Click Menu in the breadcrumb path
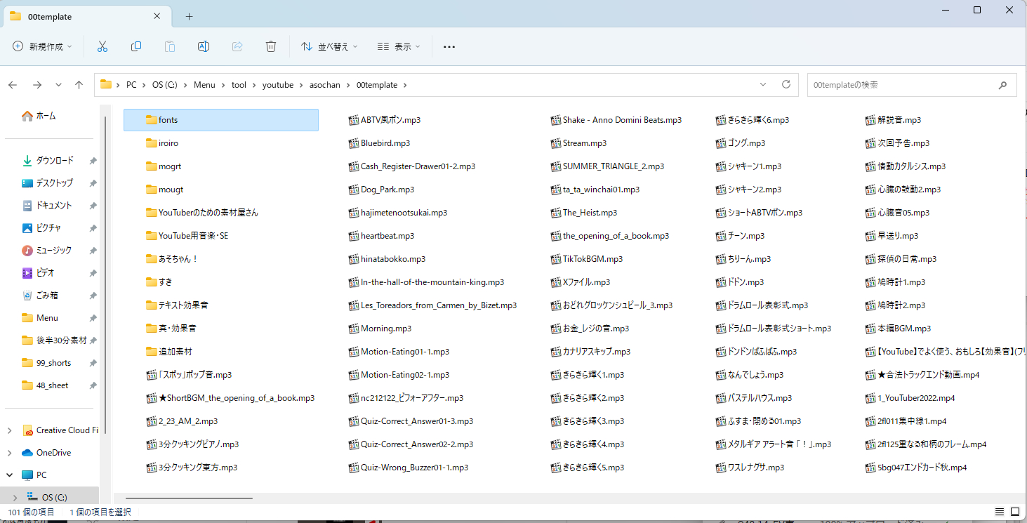The image size is (1027, 523). pos(204,85)
